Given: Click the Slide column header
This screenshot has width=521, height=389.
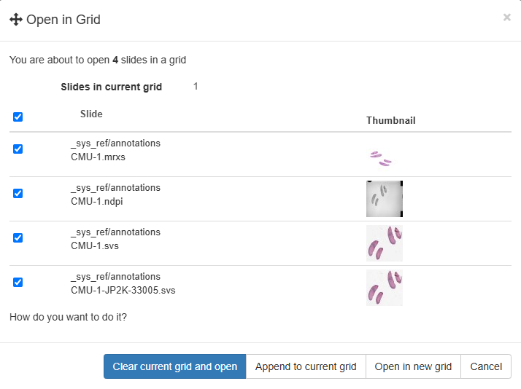Looking at the screenshot, I should pos(91,114).
